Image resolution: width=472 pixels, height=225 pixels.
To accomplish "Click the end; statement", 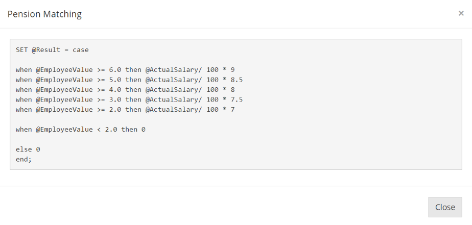I will pyautogui.click(x=24, y=159).
